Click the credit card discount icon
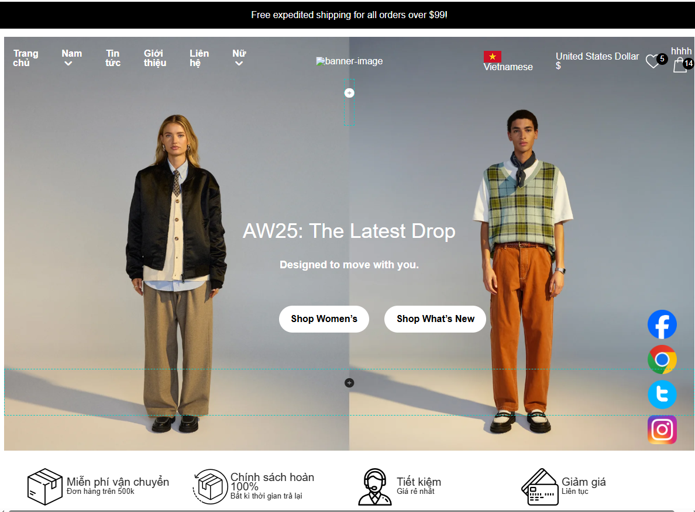 point(539,486)
